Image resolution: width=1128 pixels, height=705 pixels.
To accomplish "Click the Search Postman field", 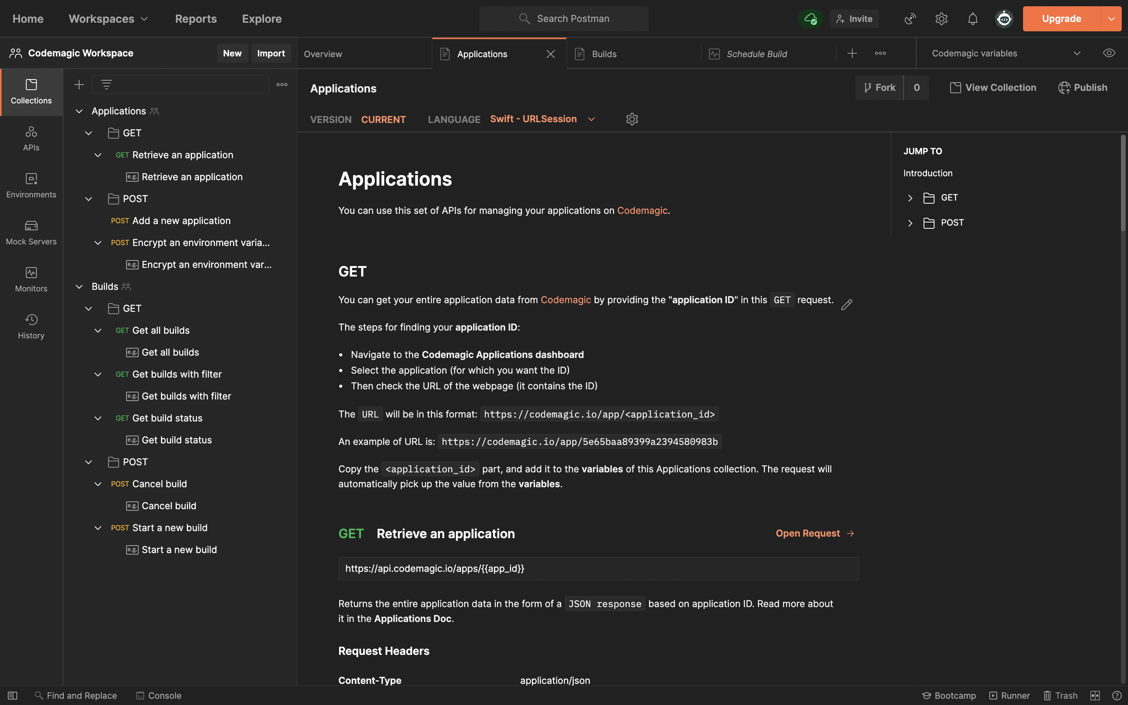I will click(x=564, y=19).
